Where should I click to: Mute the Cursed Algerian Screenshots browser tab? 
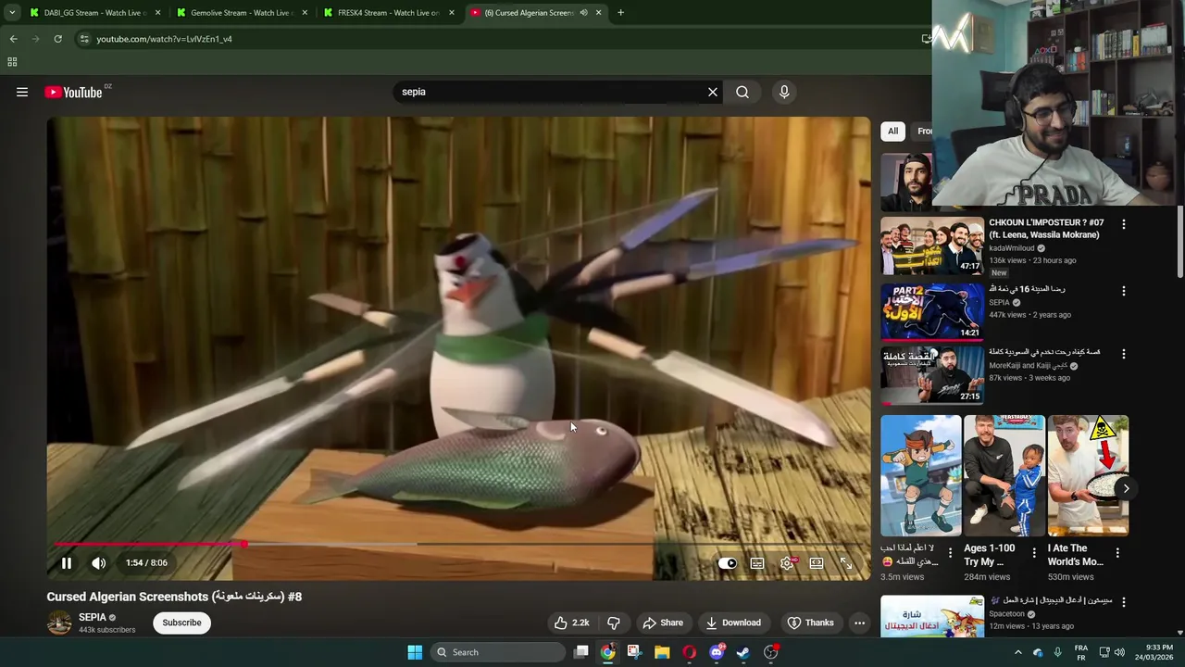click(583, 13)
